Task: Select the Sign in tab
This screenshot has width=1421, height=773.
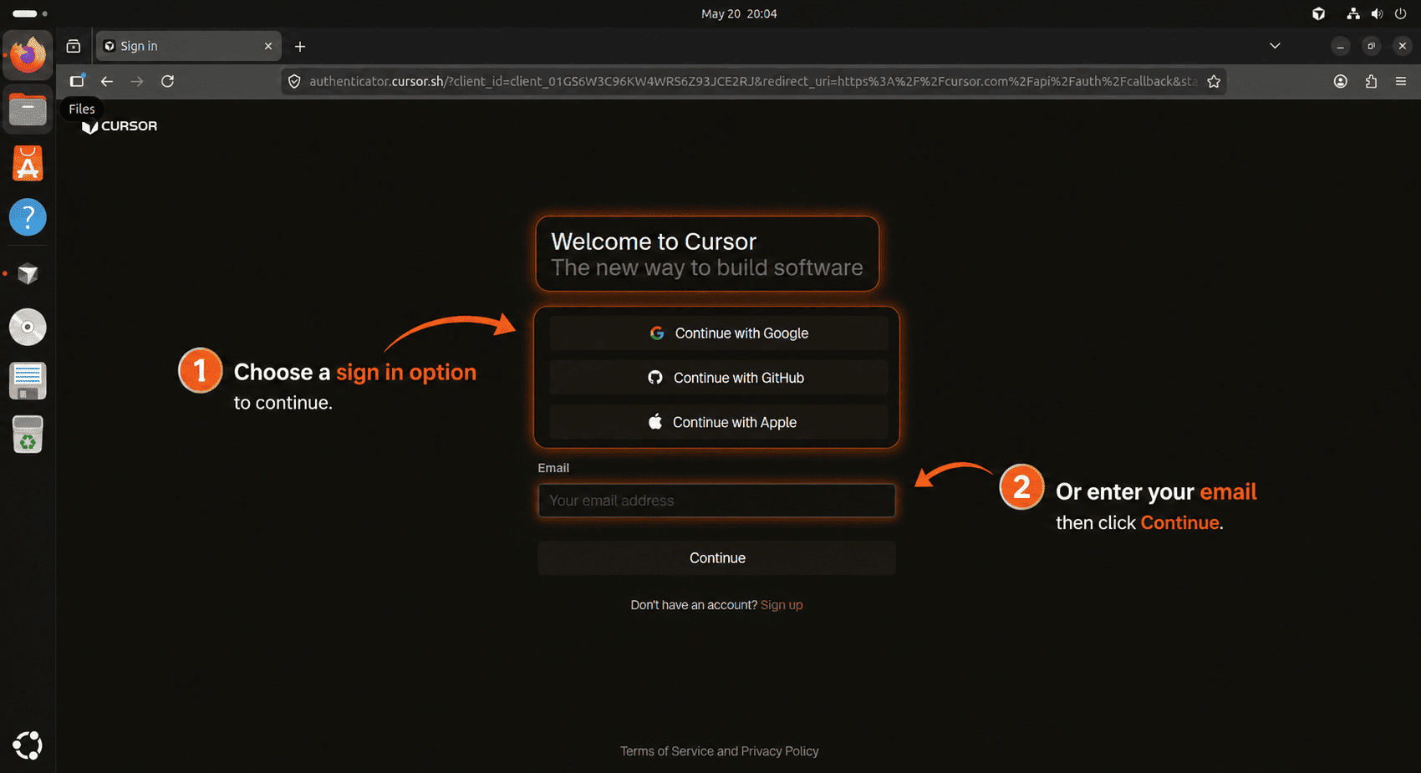Action: pyautogui.click(x=188, y=46)
